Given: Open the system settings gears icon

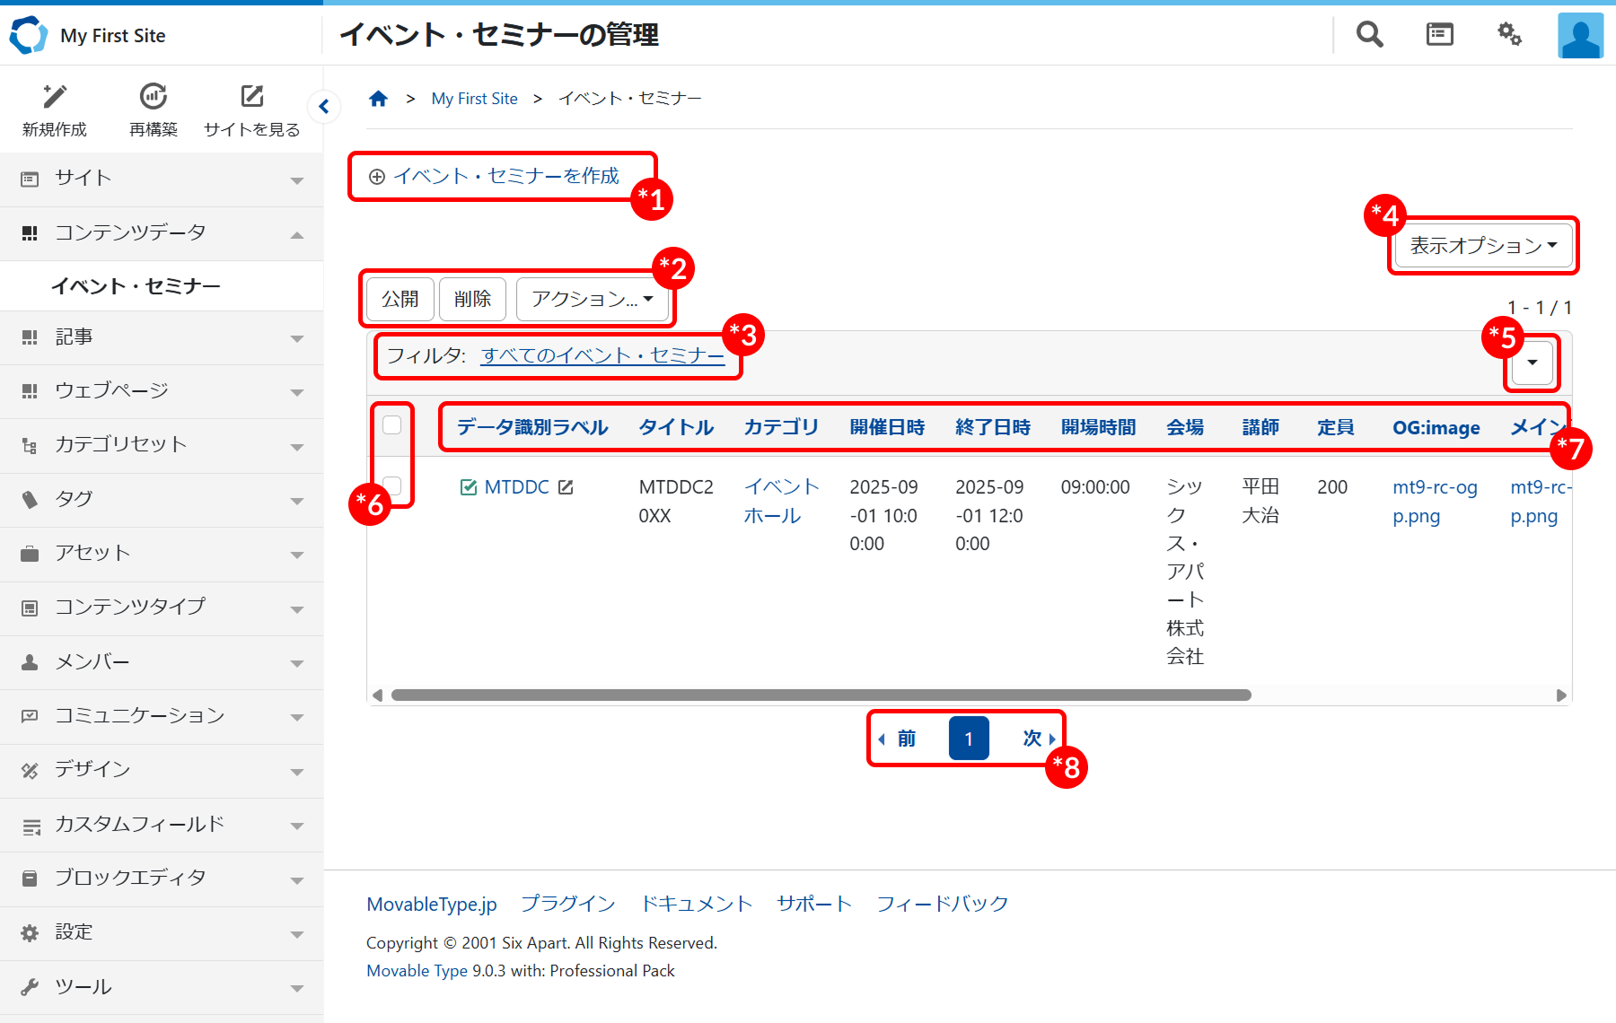Looking at the screenshot, I should click(1509, 35).
